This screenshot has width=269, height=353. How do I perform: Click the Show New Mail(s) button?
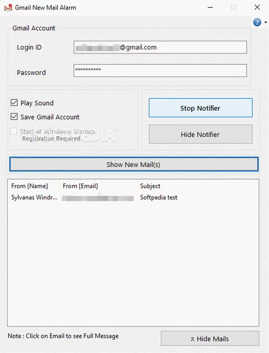134,164
